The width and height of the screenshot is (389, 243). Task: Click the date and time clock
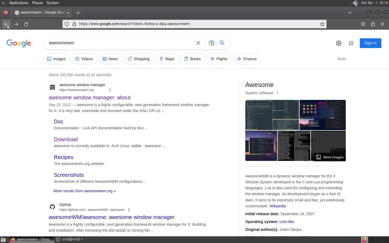(374, 3)
